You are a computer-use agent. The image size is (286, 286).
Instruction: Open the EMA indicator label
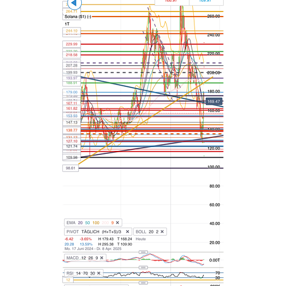71,223
